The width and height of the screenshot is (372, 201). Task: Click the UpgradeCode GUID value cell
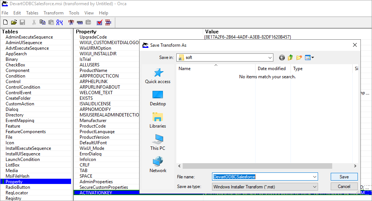click(247, 37)
